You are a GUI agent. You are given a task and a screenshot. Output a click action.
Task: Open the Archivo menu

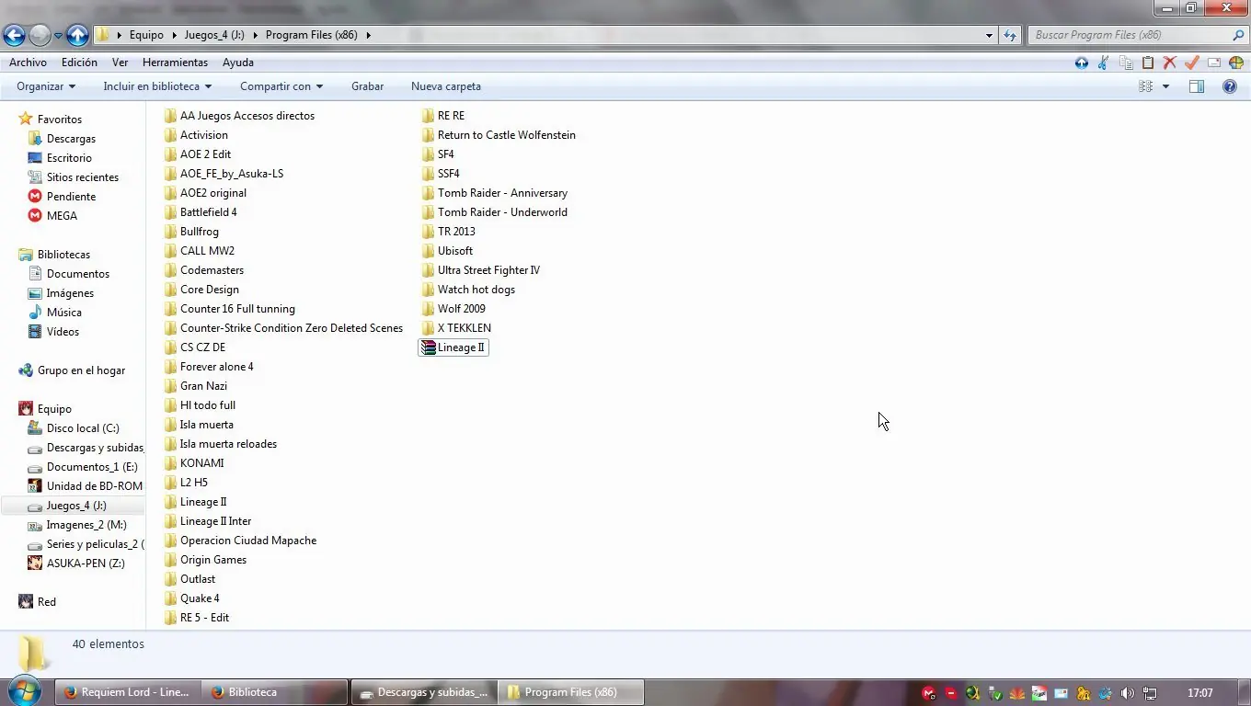click(28, 63)
